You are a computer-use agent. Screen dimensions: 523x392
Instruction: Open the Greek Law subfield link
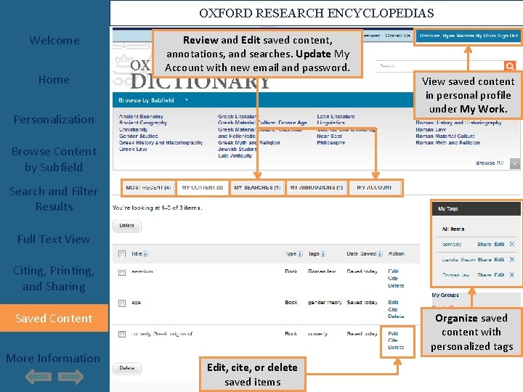pos(133,149)
